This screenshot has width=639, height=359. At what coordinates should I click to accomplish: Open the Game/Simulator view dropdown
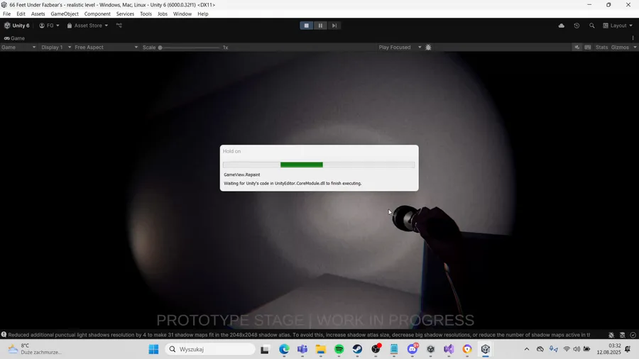pyautogui.click(x=18, y=48)
